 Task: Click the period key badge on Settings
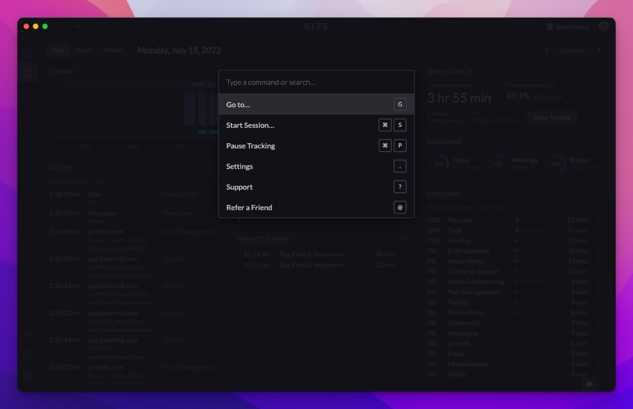point(400,166)
